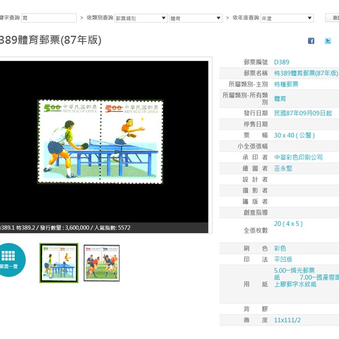Image resolution: width=339 pixels, height=339 pixels.
Task: Click the 體育 category link in details
Action: pos(280,99)
